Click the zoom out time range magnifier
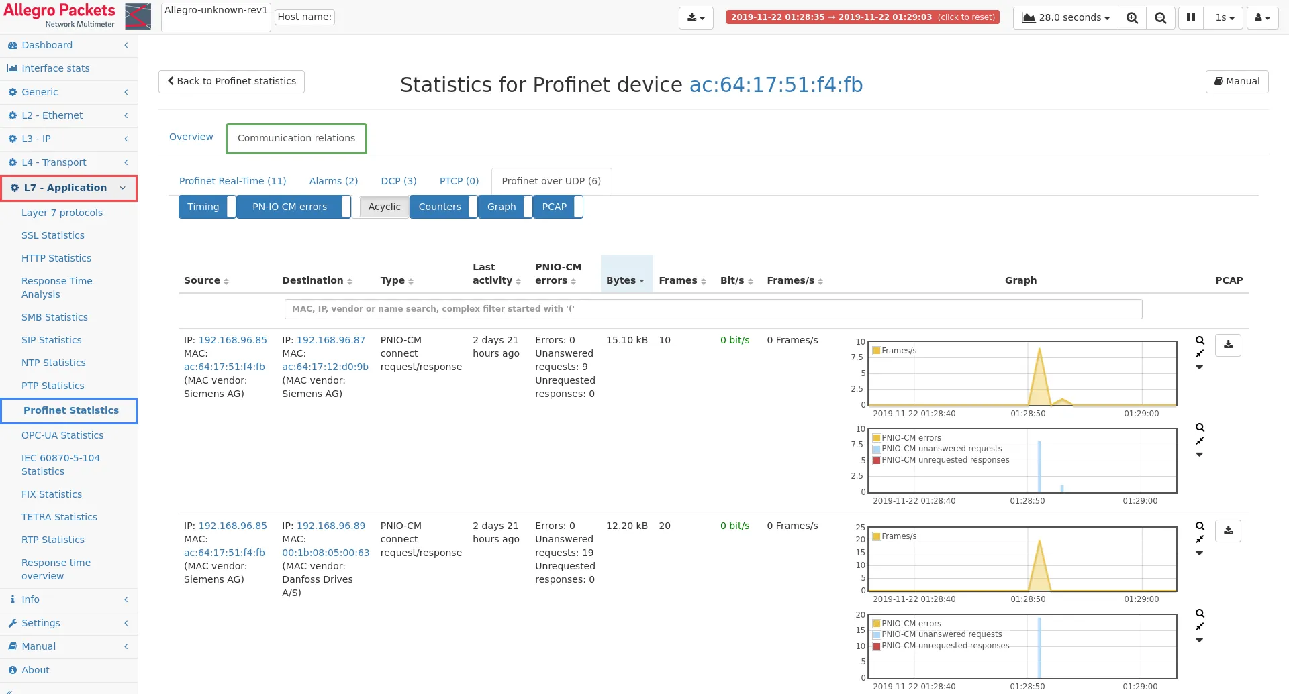Viewport: 1289px width, 694px height. pyautogui.click(x=1160, y=18)
